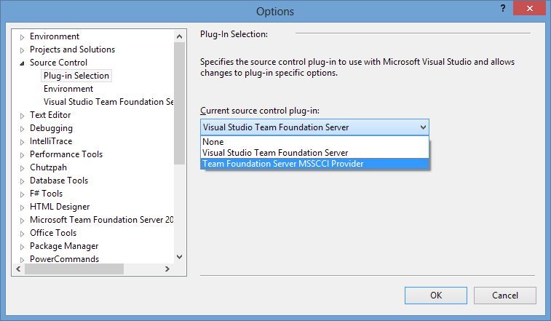Expand the Debugging options node
This screenshot has width=551, height=321.
pyautogui.click(x=22, y=129)
